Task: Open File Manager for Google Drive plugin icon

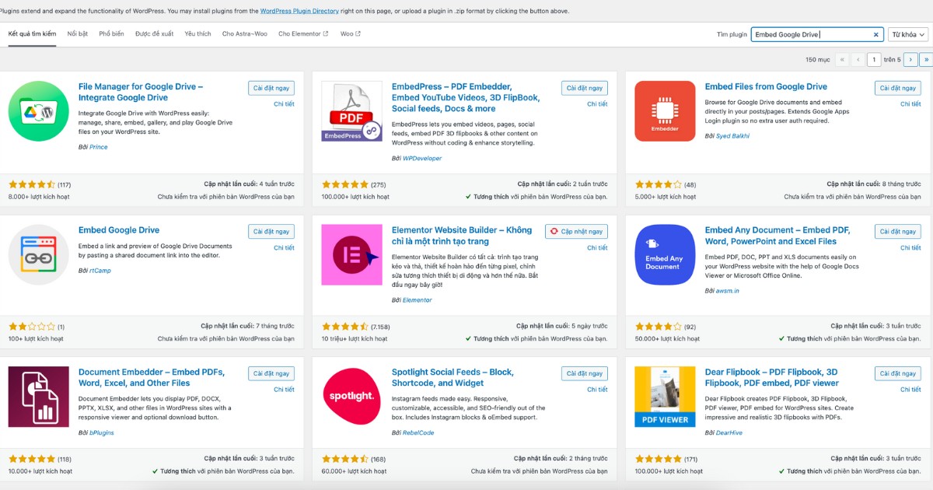Action: coord(39,111)
